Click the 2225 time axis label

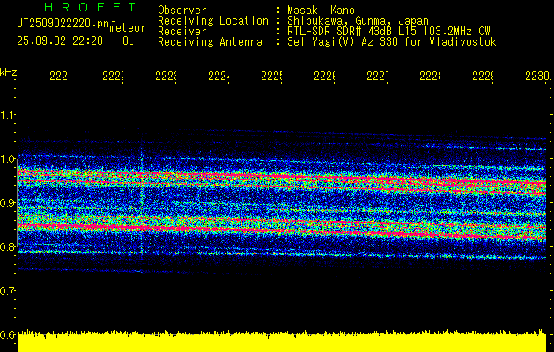(271, 77)
